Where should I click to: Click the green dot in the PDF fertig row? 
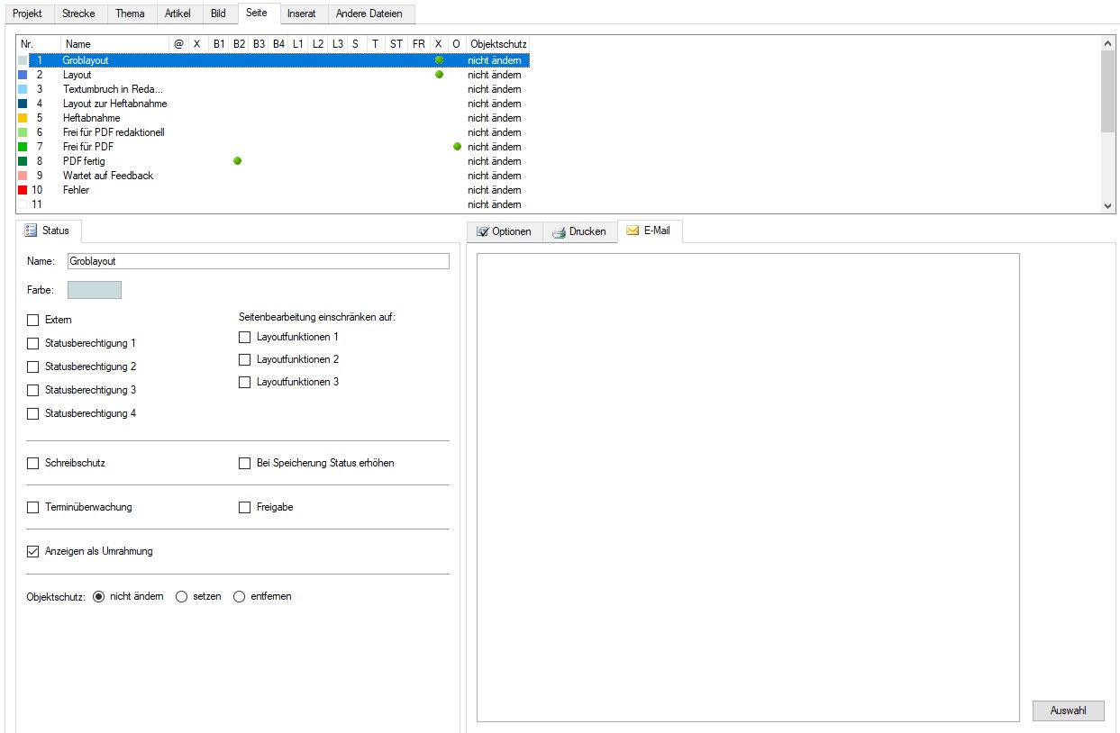click(x=237, y=161)
